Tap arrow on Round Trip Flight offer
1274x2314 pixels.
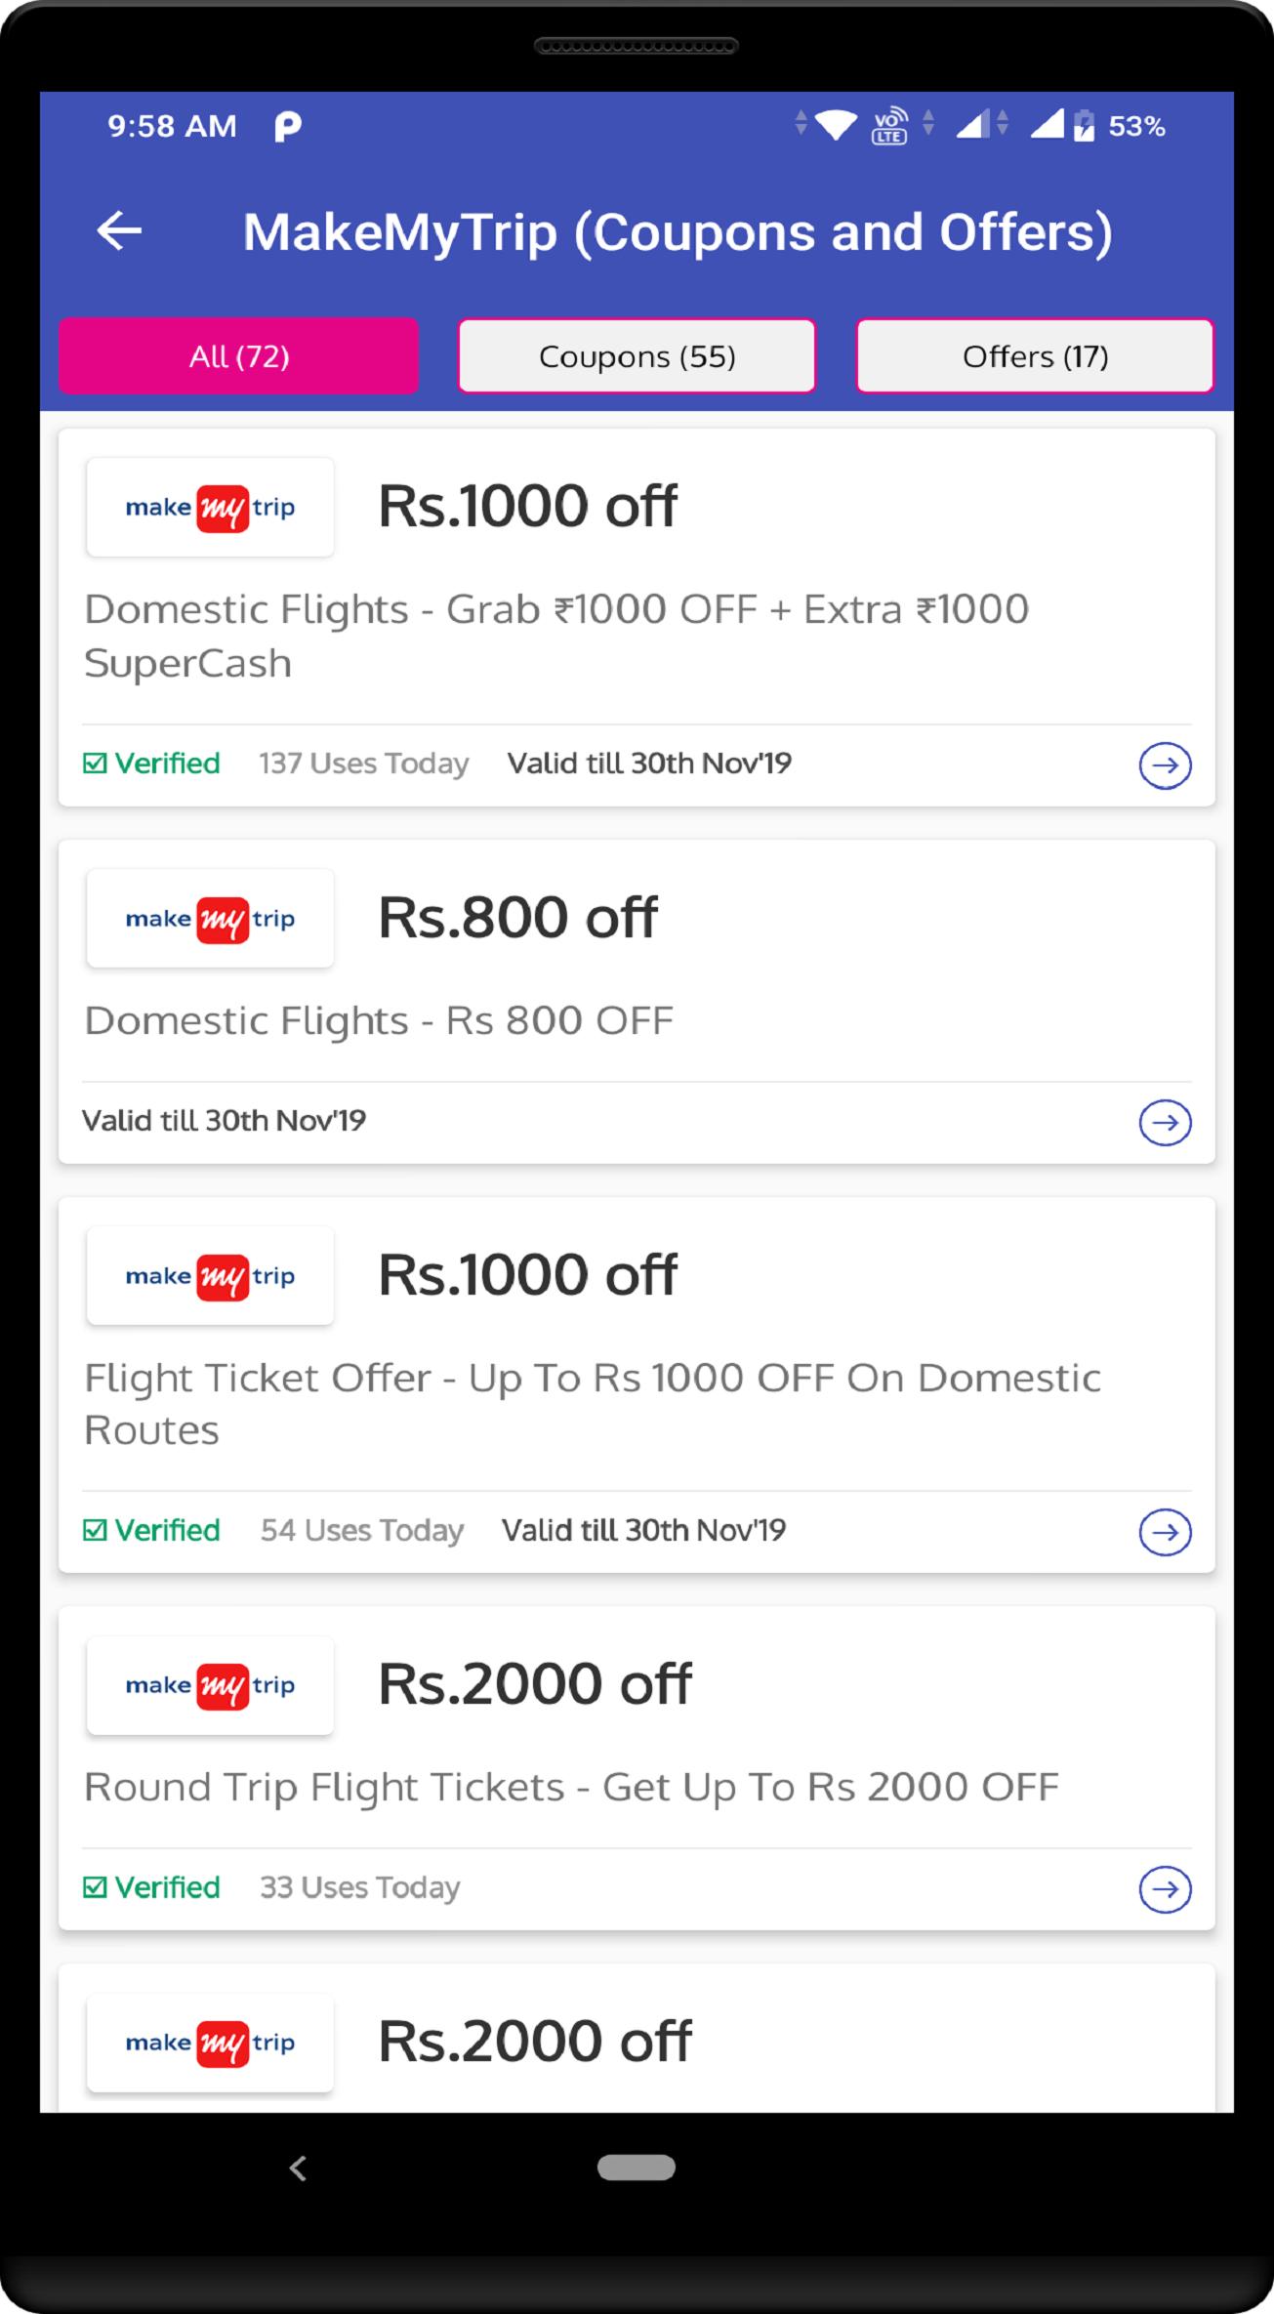tap(1165, 1888)
